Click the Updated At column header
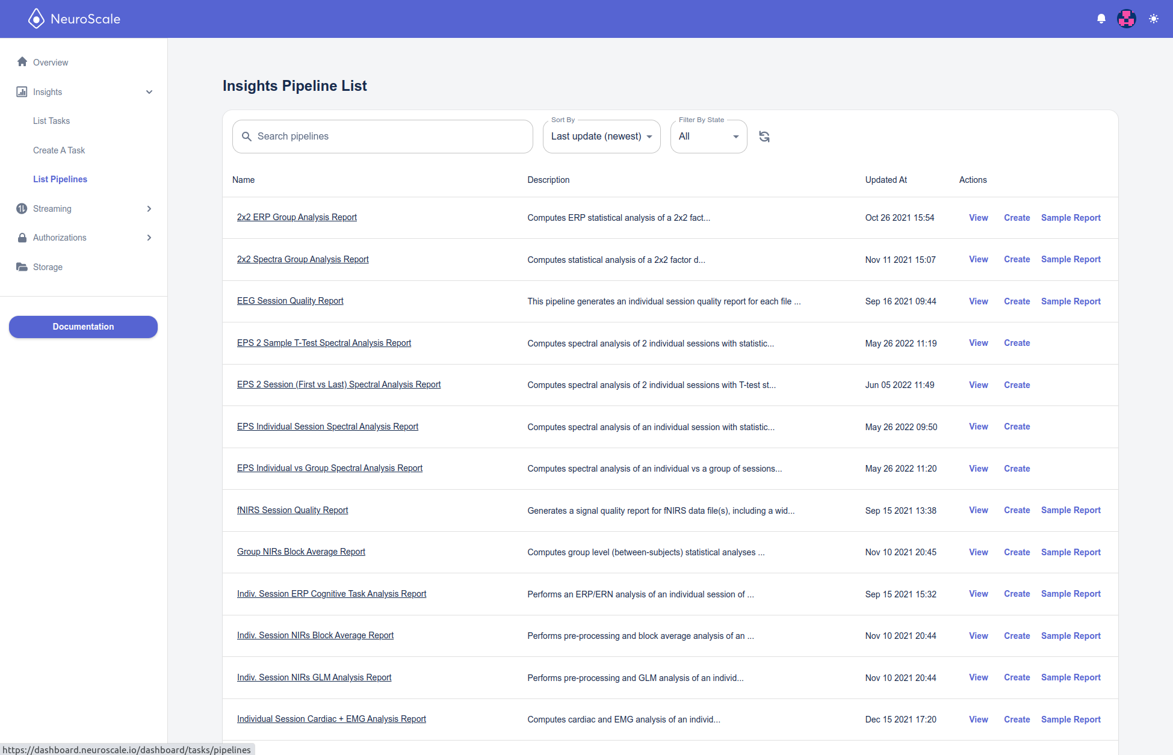Image resolution: width=1173 pixels, height=755 pixels. point(886,180)
